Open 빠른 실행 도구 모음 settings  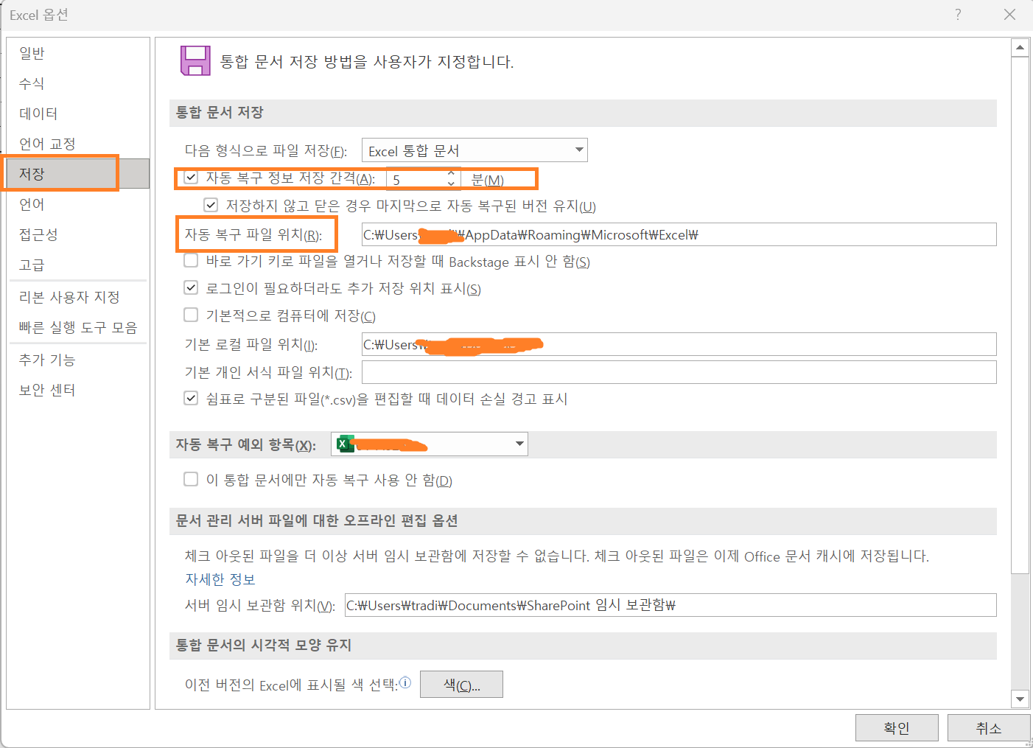(78, 327)
